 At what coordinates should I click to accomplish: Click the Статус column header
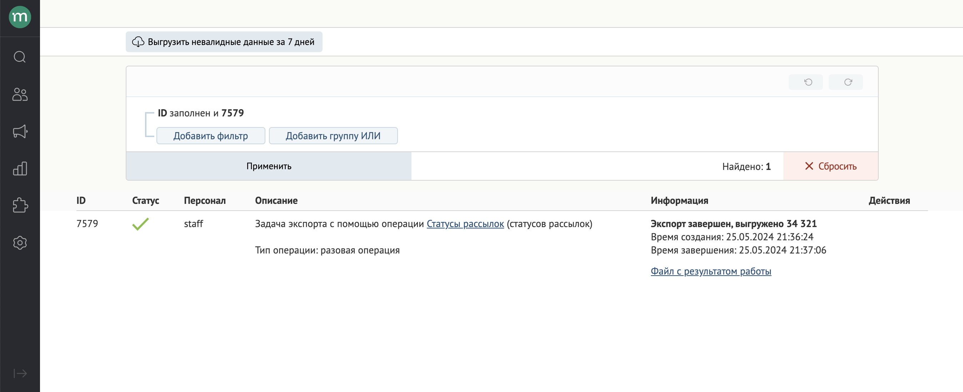145,201
